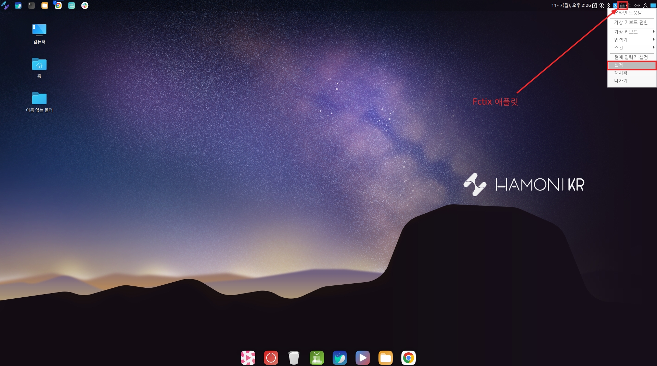This screenshot has width=657, height=366.
Task: Click the Slack icon in top panel
Action: coord(85,5)
